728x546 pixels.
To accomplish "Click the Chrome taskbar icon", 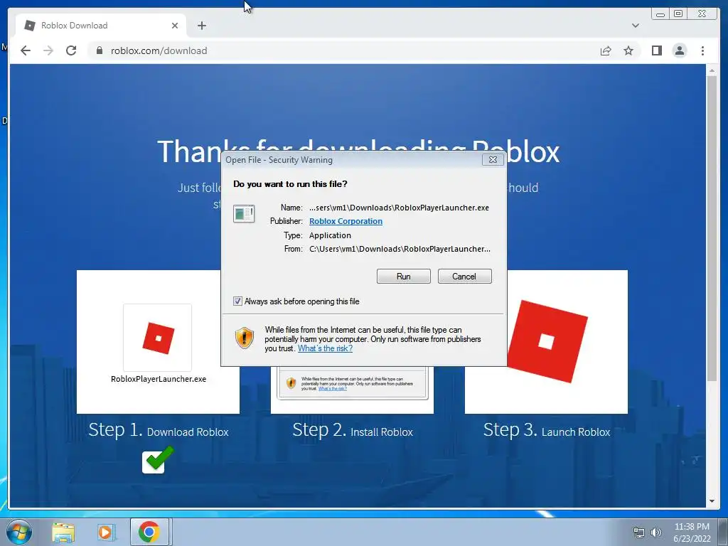I will tap(149, 532).
